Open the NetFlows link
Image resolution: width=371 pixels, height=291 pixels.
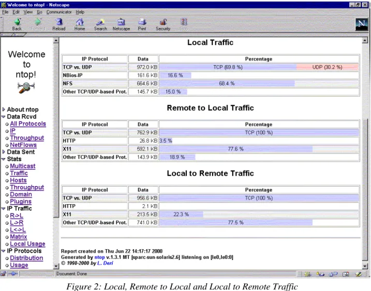coord(23,145)
